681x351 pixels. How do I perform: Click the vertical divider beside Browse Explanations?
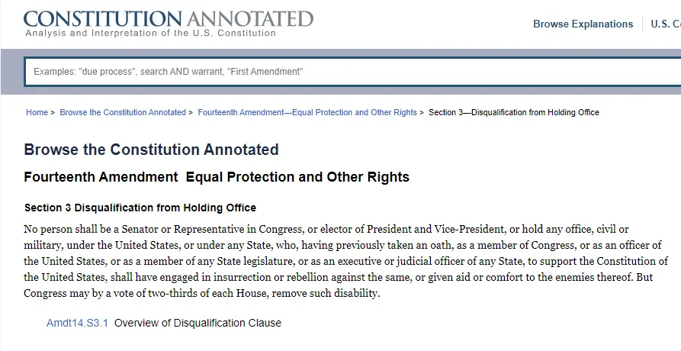[642, 24]
